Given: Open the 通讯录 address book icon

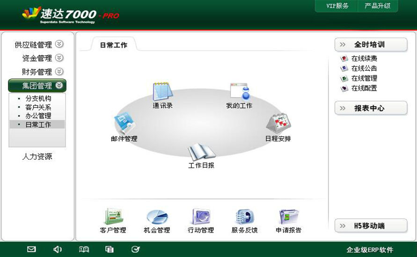Looking at the screenshot, I should click(163, 91).
